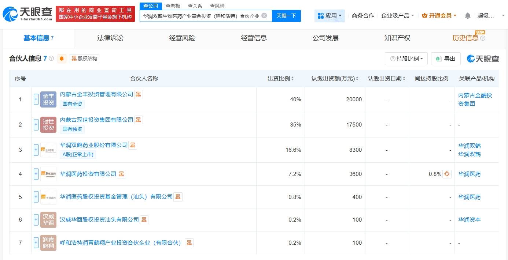Expand row 7 润青鹤翔 with plus button
508x260 pixels.
click(36, 242)
